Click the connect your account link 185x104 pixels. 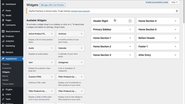[x=80, y=11]
